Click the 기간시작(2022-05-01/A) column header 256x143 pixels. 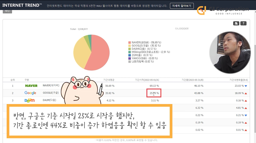[x=147, y=80]
